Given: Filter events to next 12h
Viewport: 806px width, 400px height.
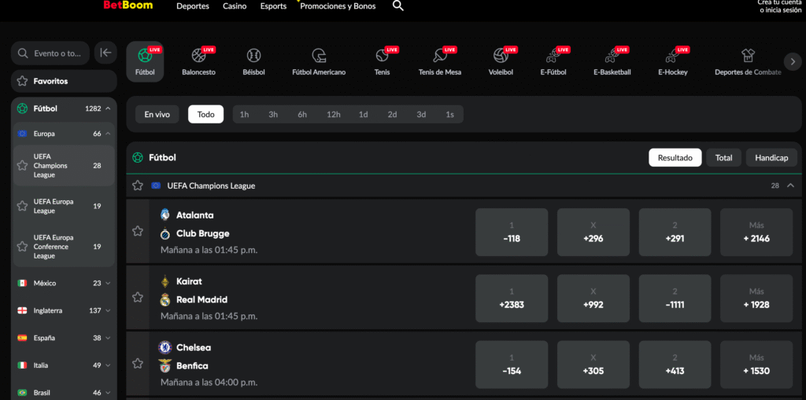Looking at the screenshot, I should pos(333,115).
